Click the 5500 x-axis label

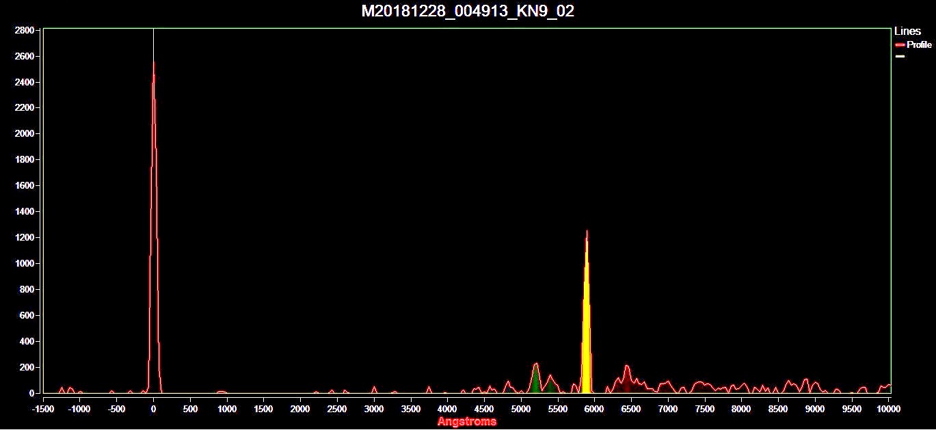558,409
